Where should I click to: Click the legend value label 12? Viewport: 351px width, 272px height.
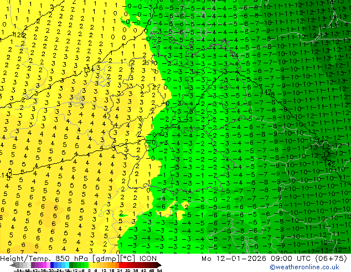pos(104,271)
